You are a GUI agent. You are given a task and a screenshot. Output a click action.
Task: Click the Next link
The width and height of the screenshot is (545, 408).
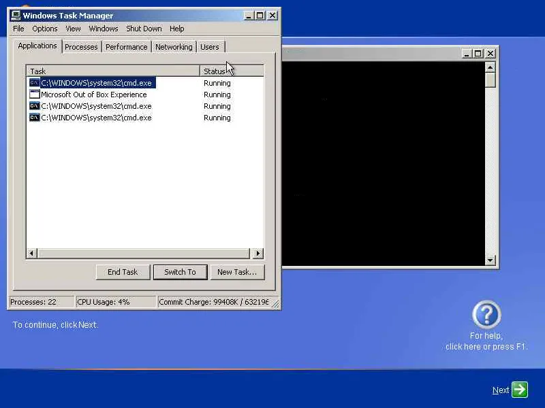(x=501, y=390)
